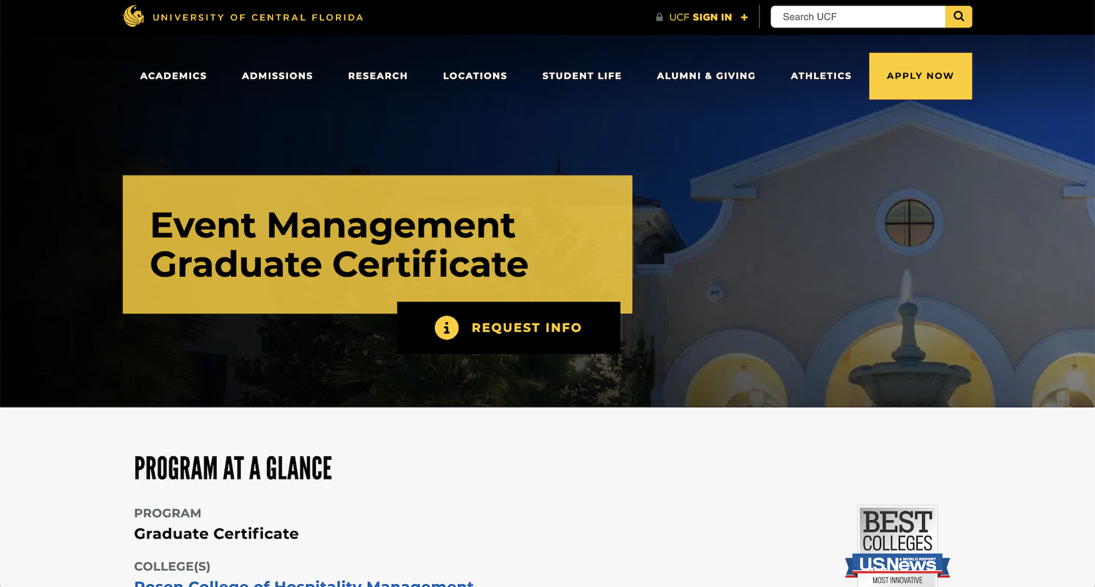The image size is (1095, 587).
Task: Focus the Search UCF input field
Action: click(x=858, y=17)
